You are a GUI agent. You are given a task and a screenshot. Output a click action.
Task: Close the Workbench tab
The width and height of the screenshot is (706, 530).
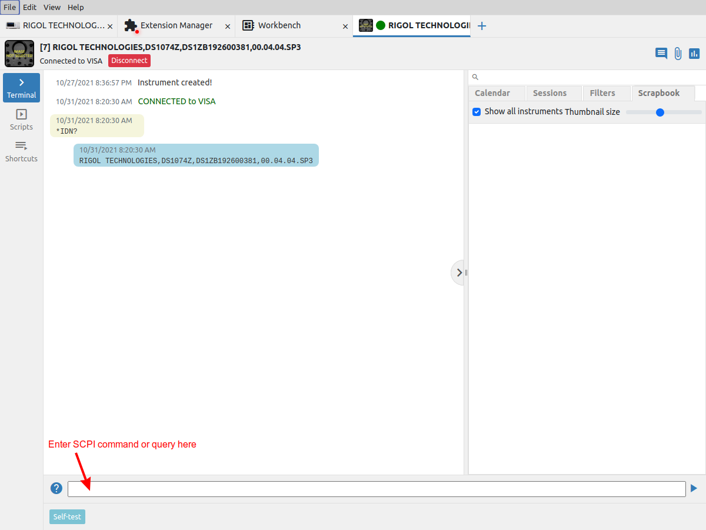(345, 26)
